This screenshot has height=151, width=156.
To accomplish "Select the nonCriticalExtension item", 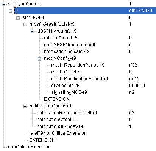I will click(x=29, y=147).
